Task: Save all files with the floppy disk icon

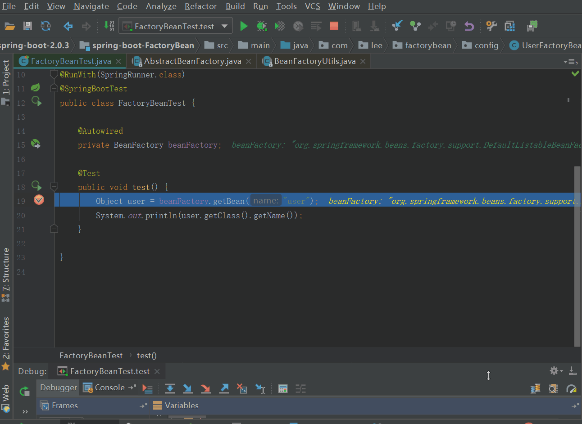Action: 27,26
